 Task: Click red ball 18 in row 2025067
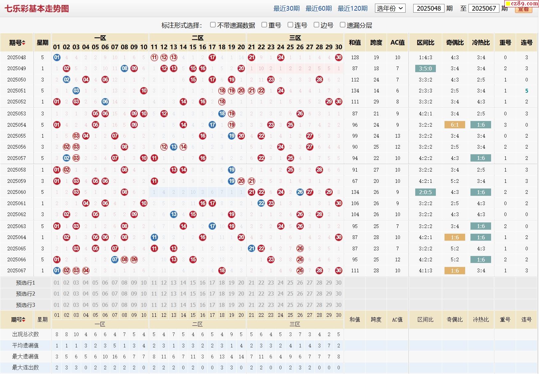(x=222, y=271)
